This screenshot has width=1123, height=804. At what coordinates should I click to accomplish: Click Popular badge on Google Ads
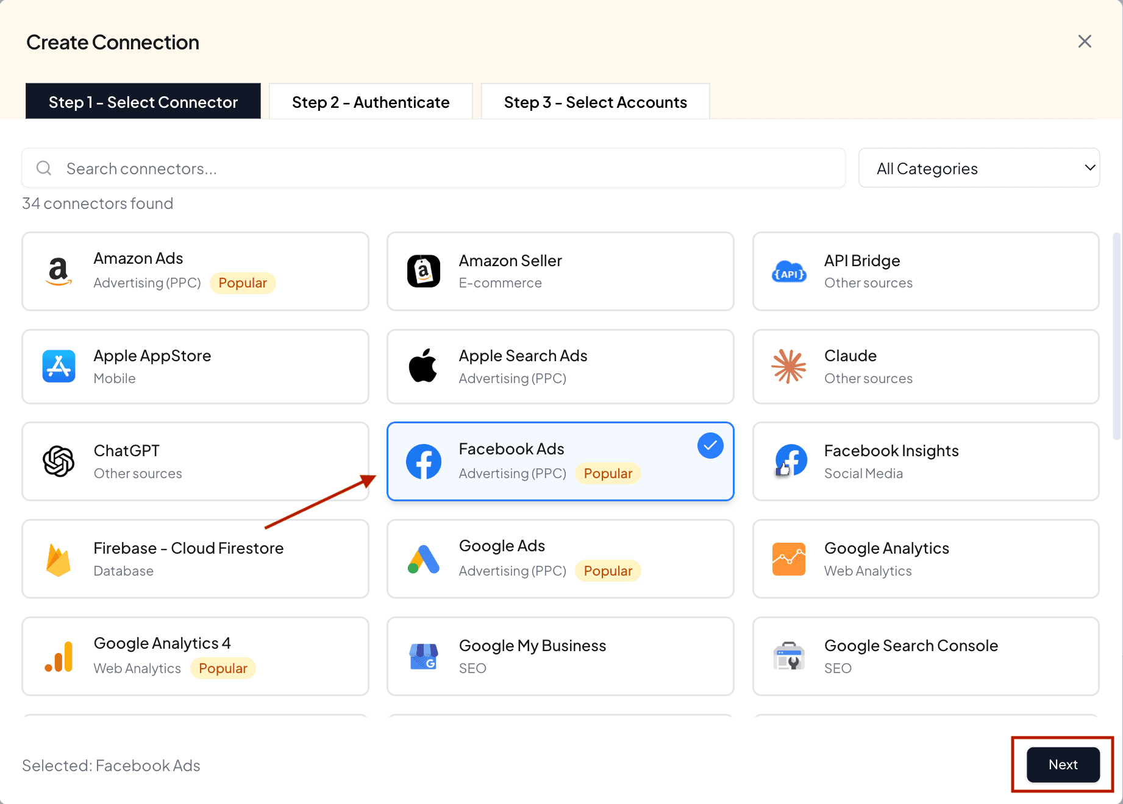(x=608, y=571)
